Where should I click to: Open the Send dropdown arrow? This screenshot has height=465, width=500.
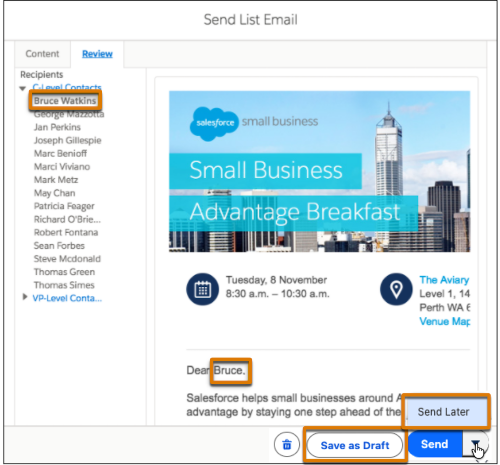pyautogui.click(x=475, y=443)
